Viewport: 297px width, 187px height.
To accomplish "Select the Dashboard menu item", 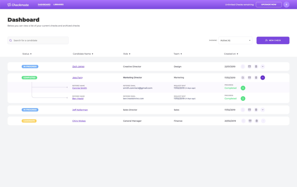I will click(44, 4).
